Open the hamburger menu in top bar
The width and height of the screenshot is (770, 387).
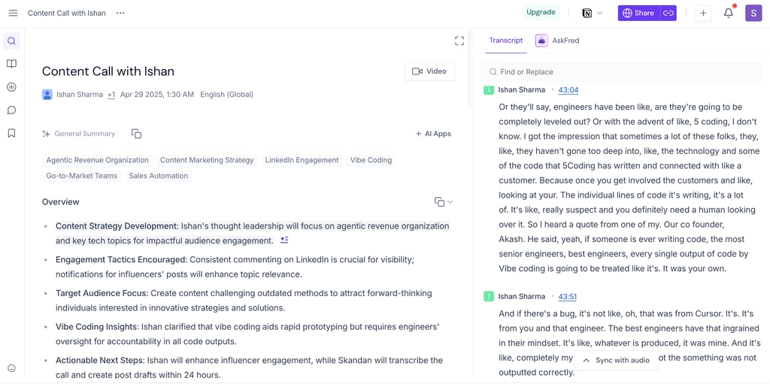[13, 13]
